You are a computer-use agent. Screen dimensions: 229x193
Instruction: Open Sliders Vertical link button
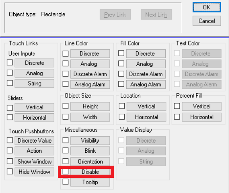tap(34, 107)
